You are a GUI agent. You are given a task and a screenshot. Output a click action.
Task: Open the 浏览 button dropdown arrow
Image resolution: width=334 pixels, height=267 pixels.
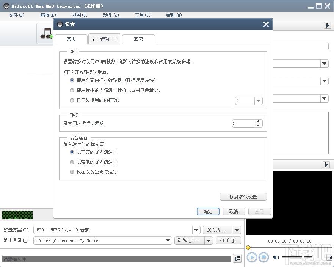click(209, 240)
